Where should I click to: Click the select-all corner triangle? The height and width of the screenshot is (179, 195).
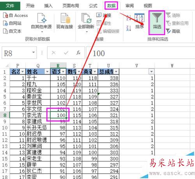(7, 66)
